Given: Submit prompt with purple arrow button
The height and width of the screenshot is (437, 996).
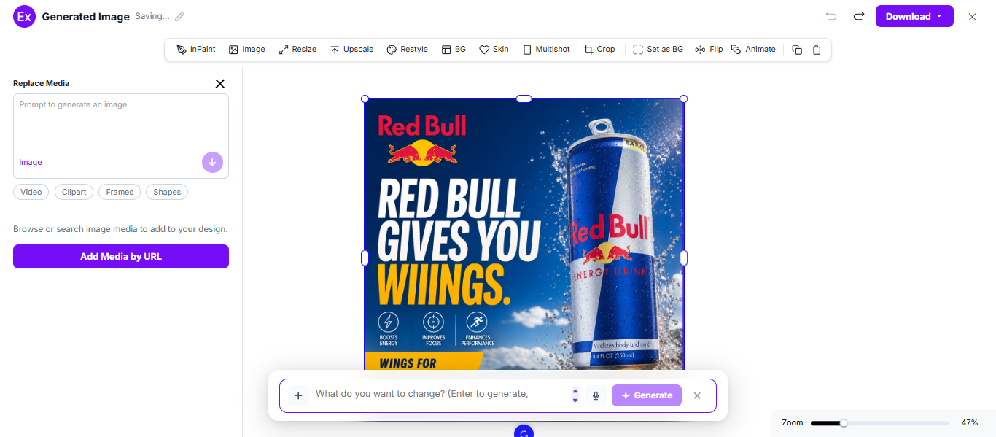Looking at the screenshot, I should (x=212, y=163).
